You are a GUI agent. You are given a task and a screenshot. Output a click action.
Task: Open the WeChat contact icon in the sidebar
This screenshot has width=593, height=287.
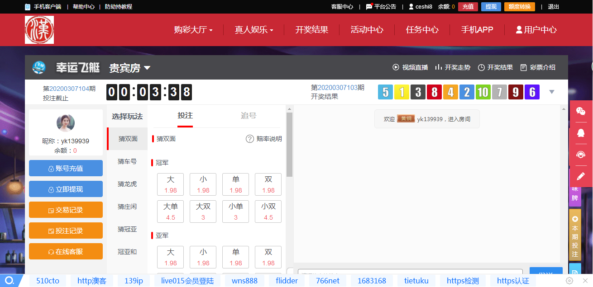point(580,111)
